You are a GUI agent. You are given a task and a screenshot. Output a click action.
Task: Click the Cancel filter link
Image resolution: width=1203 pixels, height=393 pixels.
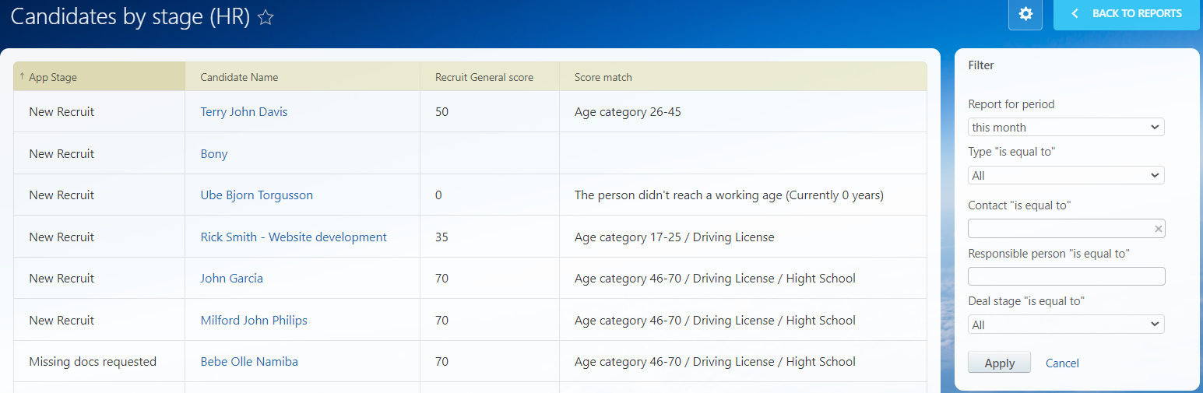pos(1062,363)
